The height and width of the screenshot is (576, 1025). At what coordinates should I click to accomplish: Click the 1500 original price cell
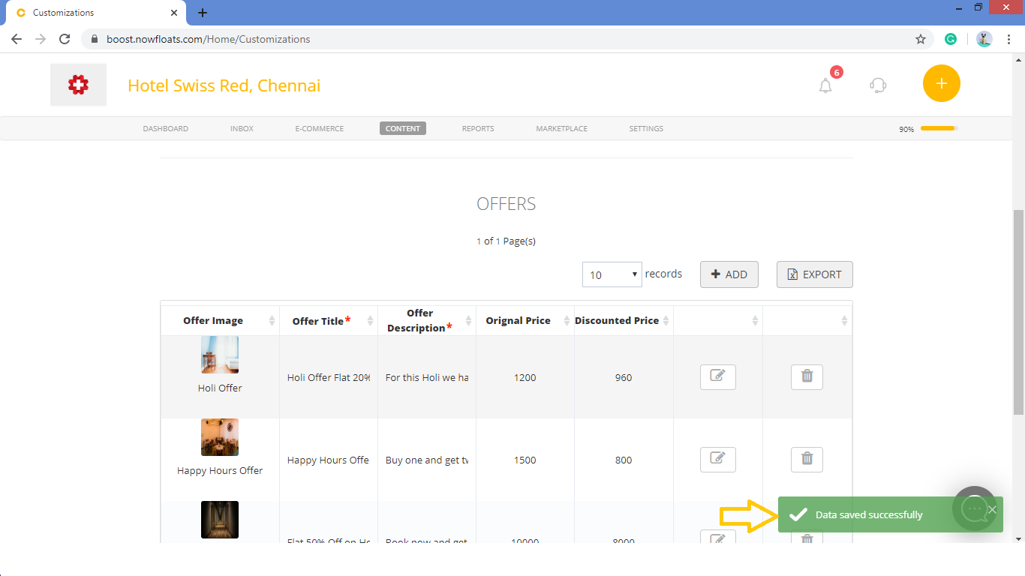525,460
